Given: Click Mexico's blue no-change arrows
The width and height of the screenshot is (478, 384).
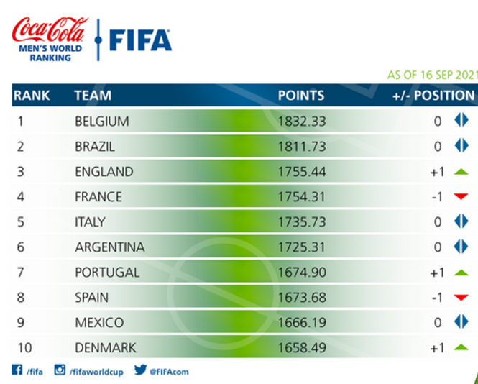Looking at the screenshot, I should point(461,321).
